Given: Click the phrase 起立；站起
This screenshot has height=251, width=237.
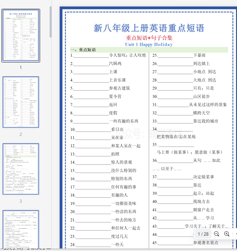Looking at the screenshot, I should 203,193.
